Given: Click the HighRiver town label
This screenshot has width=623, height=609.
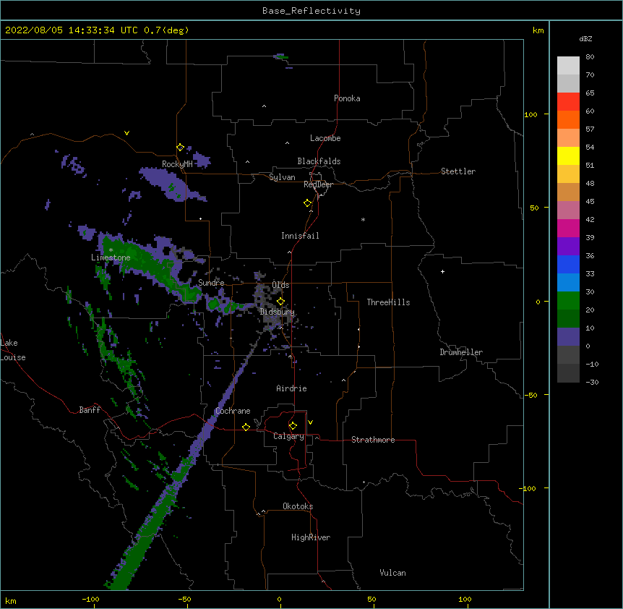Looking at the screenshot, I should (x=311, y=537).
